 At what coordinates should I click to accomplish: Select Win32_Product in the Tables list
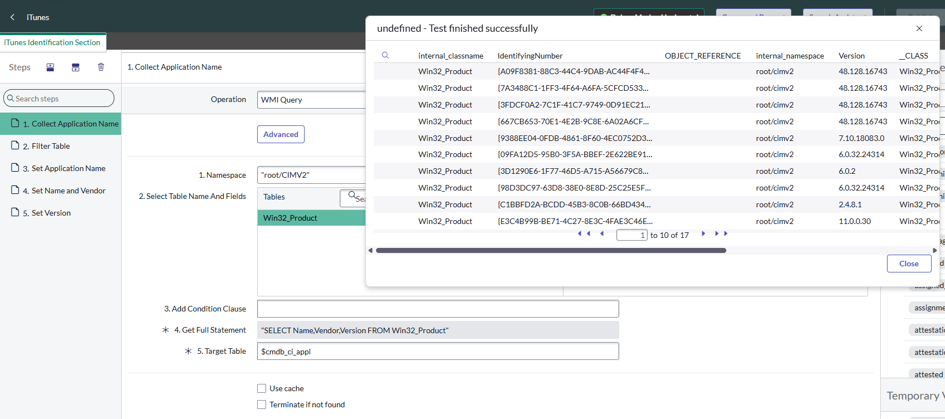point(311,218)
